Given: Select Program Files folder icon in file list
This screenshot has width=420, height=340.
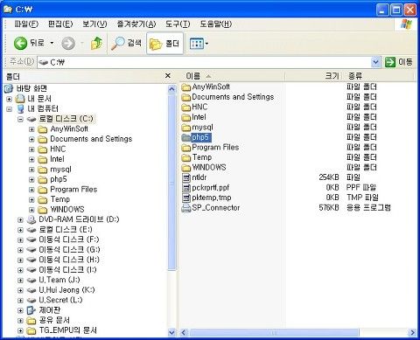Looking at the screenshot, I should click(185, 148).
